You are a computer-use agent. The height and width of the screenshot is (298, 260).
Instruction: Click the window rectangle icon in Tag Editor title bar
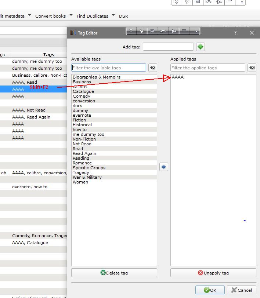tap(152, 31)
